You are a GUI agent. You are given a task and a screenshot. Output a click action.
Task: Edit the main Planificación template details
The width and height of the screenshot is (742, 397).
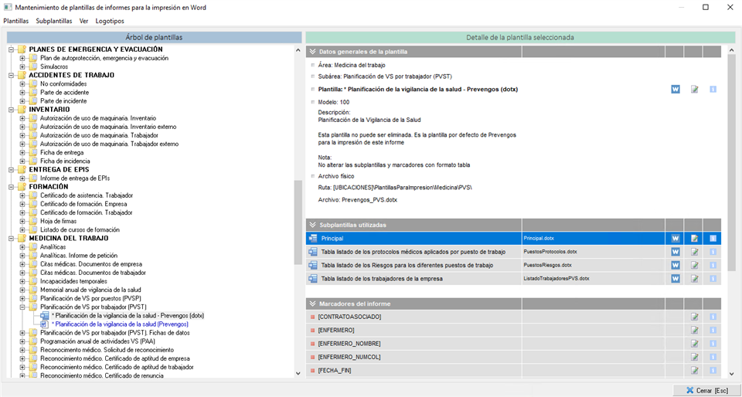point(694,90)
